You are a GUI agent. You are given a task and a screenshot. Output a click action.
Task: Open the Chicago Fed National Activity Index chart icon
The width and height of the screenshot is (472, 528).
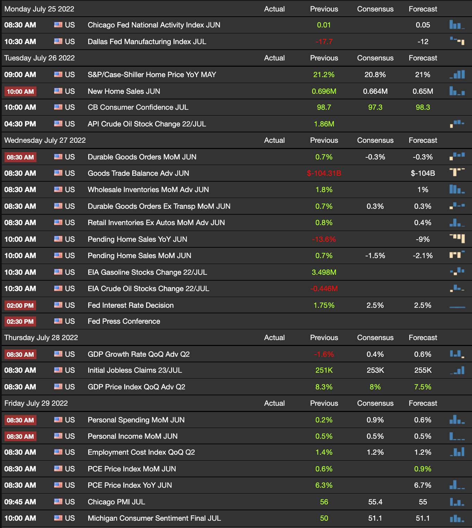point(457,25)
